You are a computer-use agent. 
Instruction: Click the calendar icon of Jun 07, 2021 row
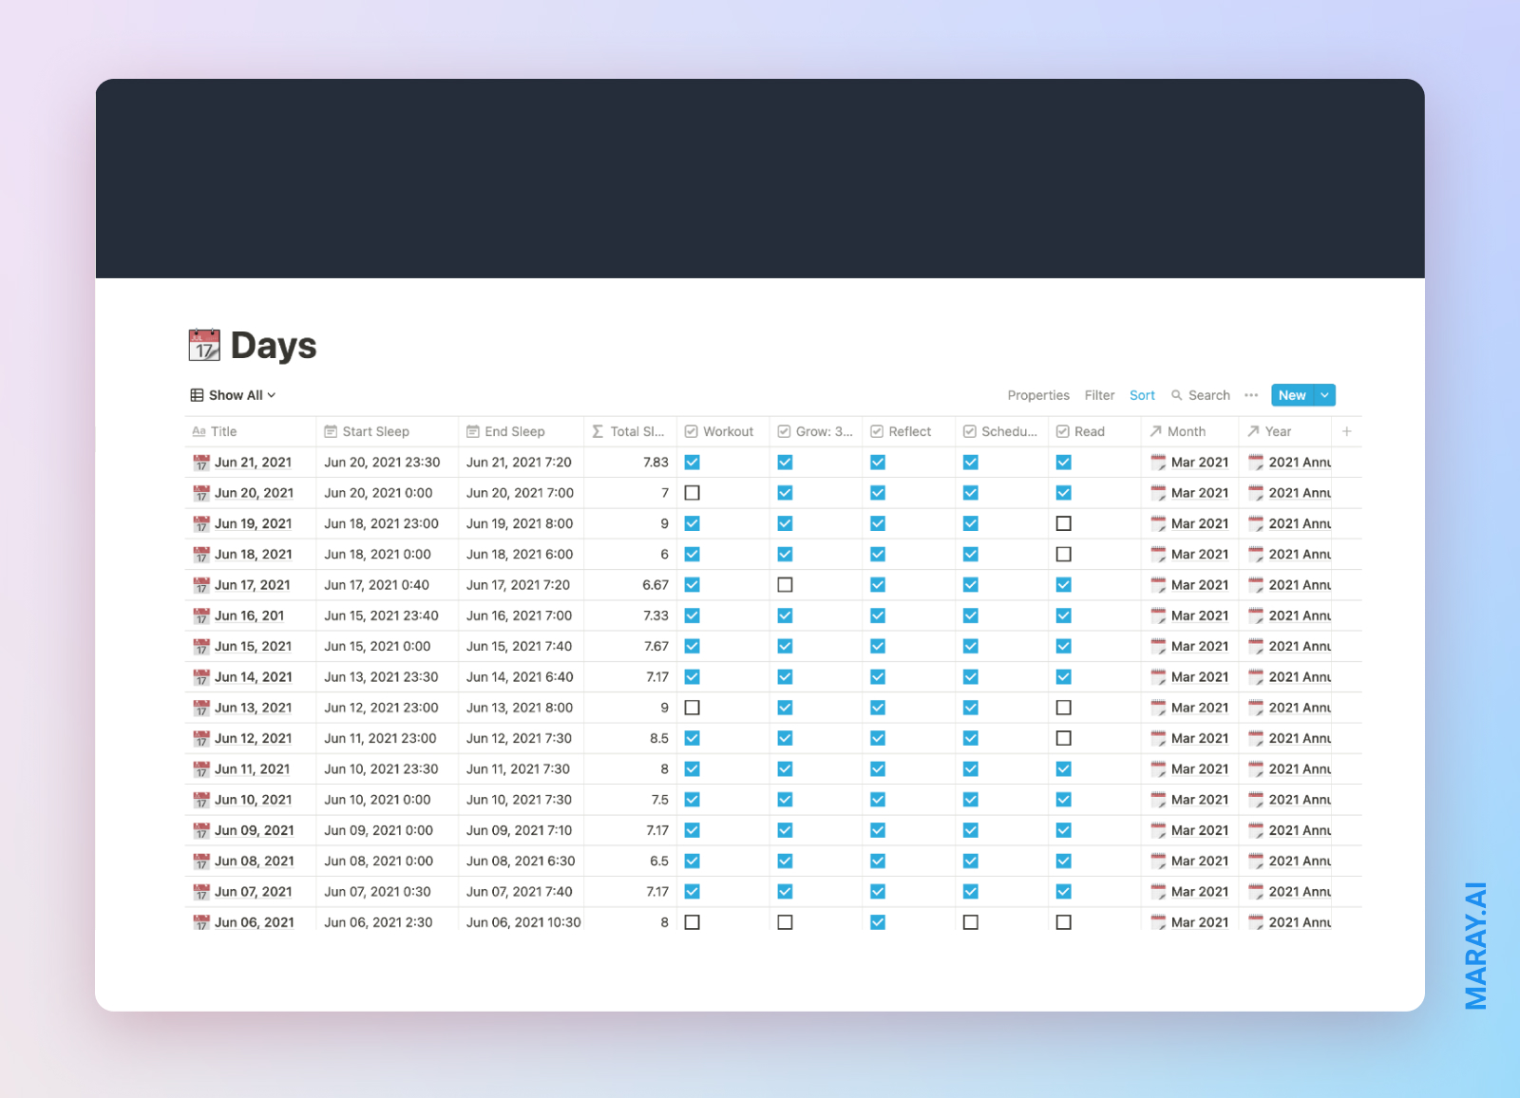pos(201,892)
